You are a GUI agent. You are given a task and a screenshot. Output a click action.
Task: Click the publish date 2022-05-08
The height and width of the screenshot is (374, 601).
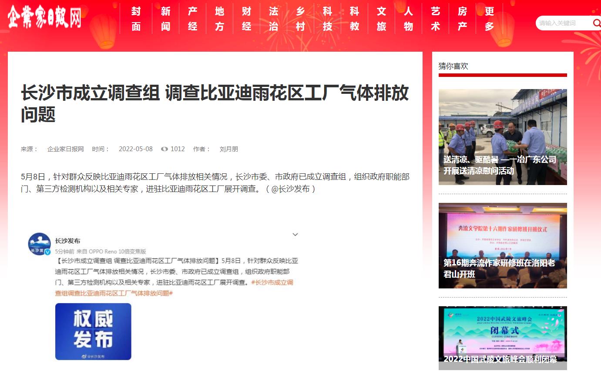pyautogui.click(x=136, y=149)
